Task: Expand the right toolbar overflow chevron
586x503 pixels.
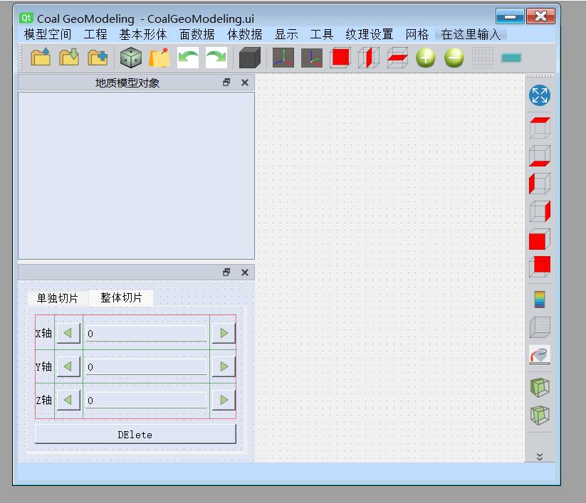Action: point(539,457)
